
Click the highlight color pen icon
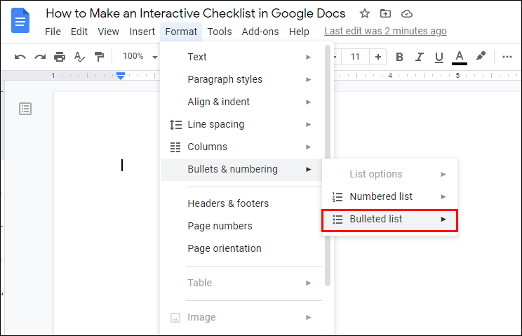tap(481, 57)
